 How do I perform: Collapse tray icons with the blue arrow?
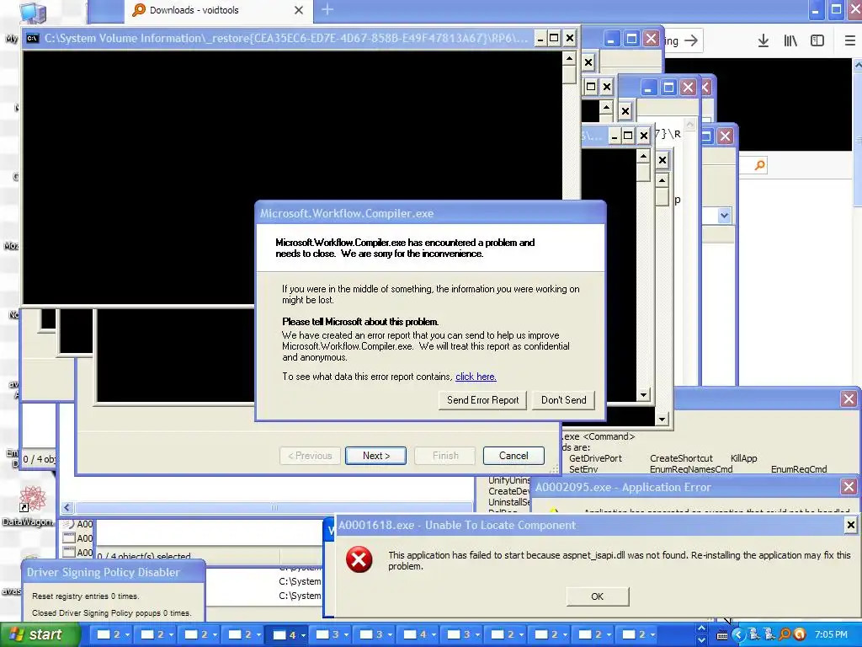[737, 635]
